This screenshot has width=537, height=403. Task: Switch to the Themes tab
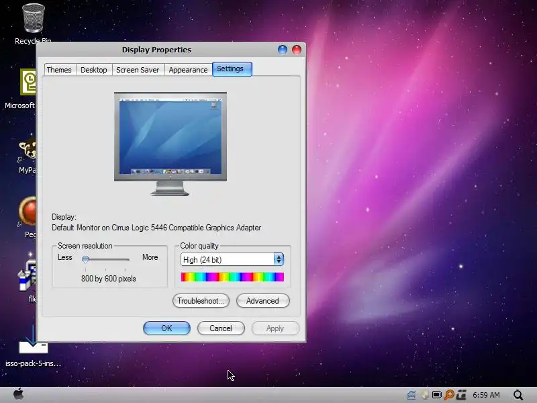[59, 70]
